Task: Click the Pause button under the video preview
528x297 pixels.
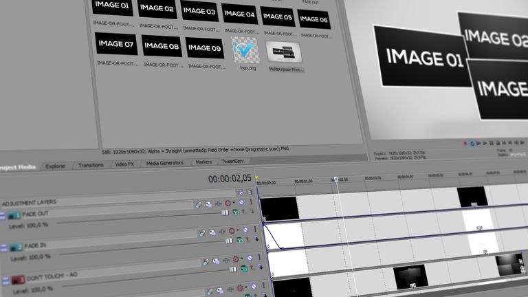Action: click(492, 143)
